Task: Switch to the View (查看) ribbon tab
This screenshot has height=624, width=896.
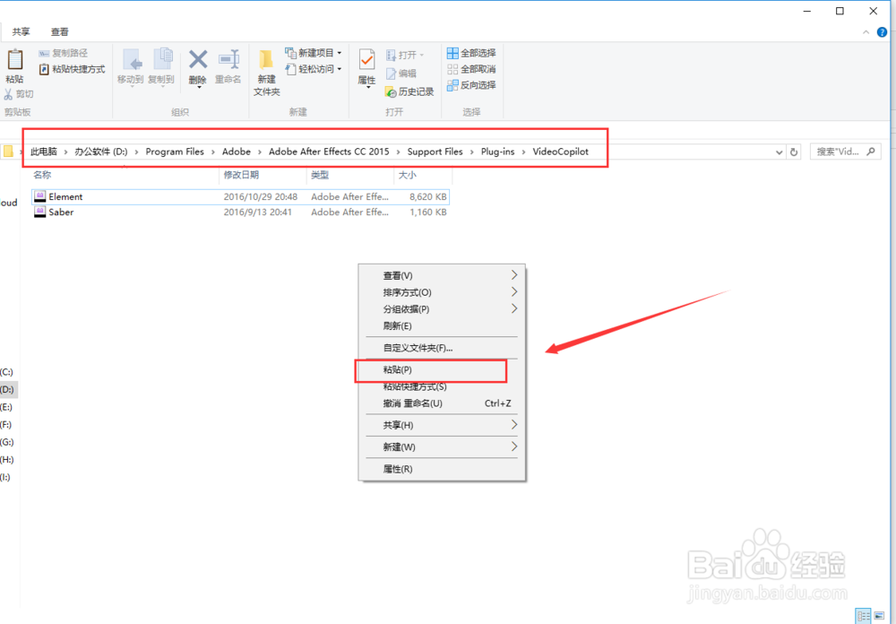Action: [59, 32]
